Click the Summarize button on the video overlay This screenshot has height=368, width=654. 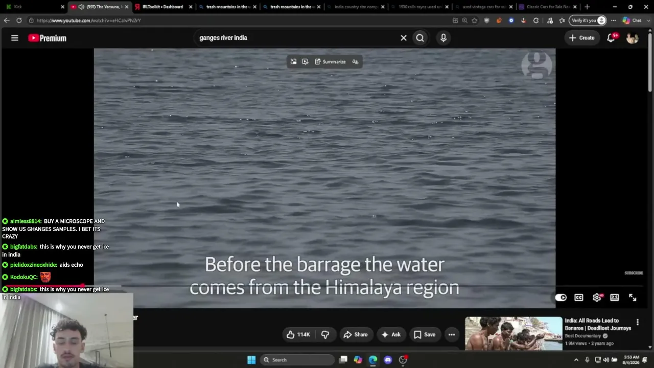[330, 62]
